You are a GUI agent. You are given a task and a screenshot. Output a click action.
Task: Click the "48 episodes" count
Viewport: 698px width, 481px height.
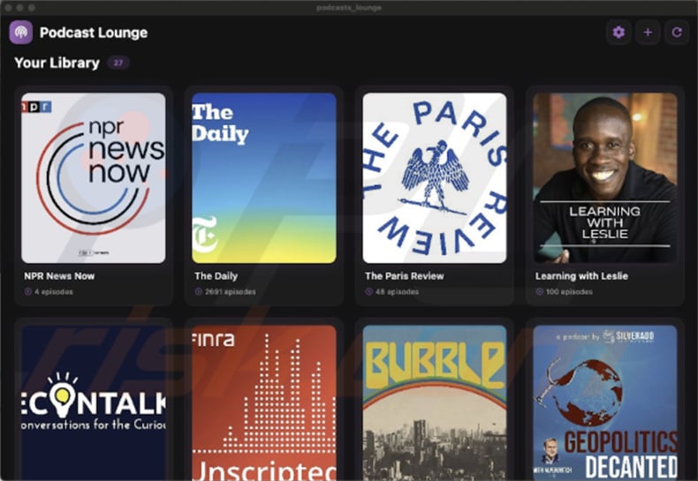click(x=397, y=292)
